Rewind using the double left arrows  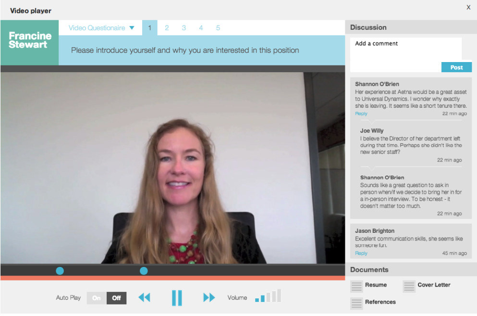[144, 297]
